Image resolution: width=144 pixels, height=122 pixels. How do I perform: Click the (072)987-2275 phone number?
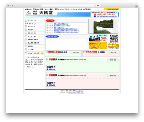click(x=106, y=14)
